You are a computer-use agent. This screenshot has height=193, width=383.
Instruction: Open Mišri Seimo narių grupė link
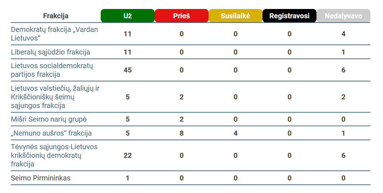tap(49, 119)
